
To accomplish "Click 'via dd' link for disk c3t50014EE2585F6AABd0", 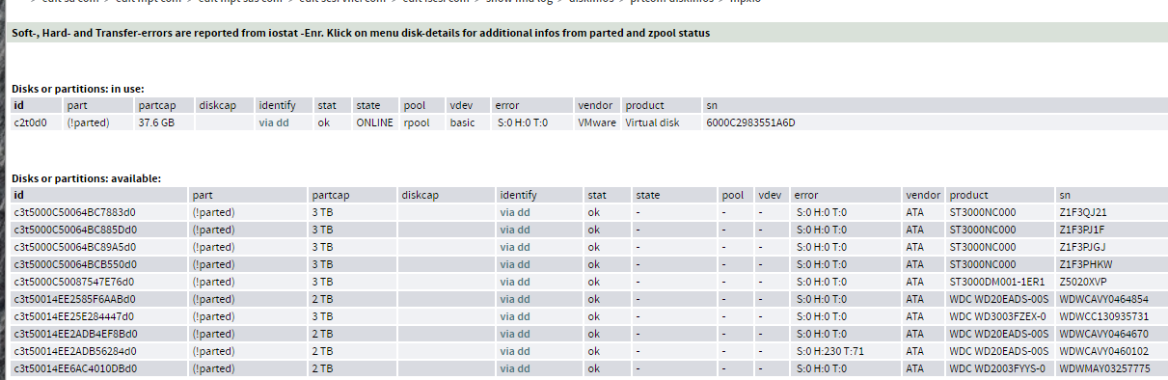I will coord(514,299).
